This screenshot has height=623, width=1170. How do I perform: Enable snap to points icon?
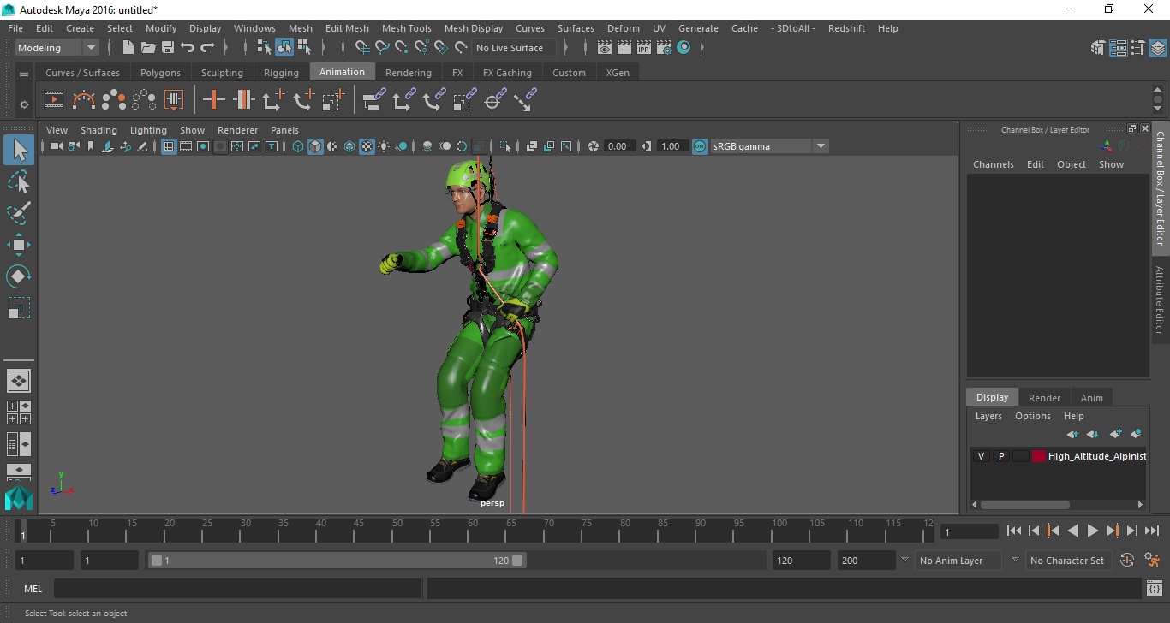pyautogui.click(x=402, y=48)
